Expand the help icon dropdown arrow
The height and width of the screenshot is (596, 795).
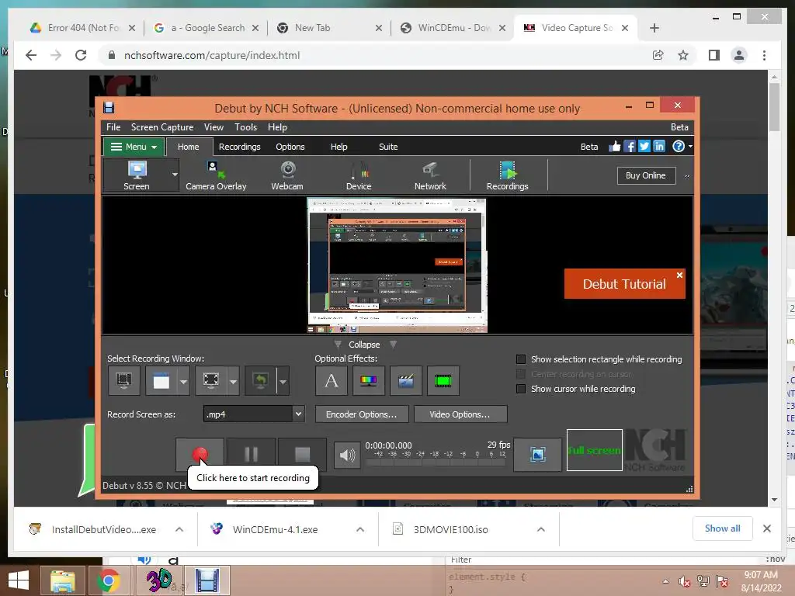pyautogui.click(x=690, y=147)
